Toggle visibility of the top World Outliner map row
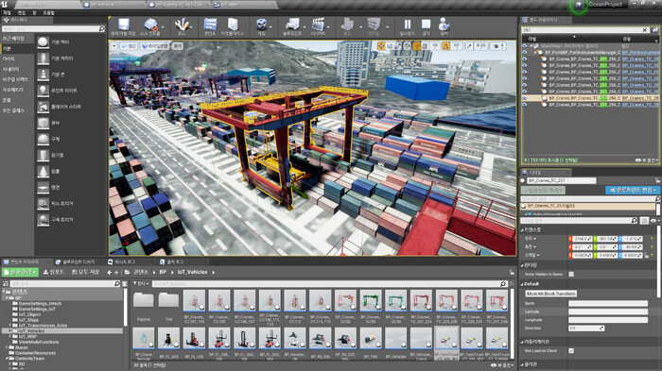 click(x=525, y=46)
